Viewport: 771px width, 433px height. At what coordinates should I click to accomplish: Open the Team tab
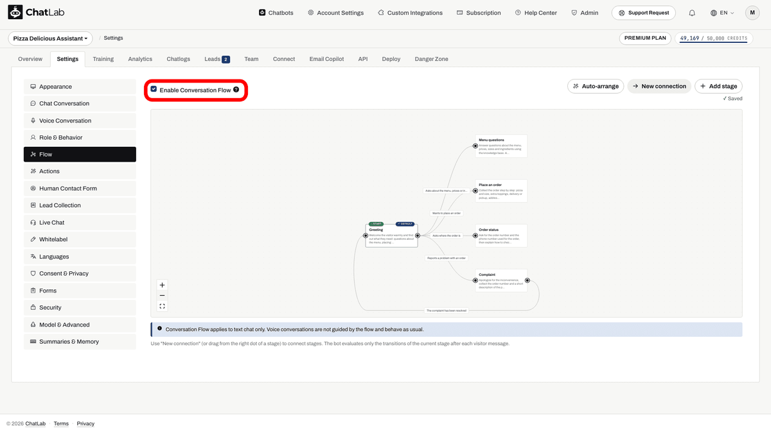[251, 59]
